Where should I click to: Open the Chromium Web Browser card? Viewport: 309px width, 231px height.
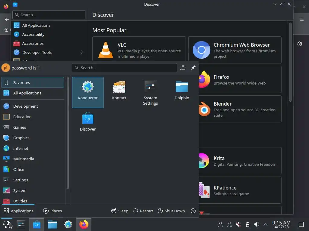click(x=235, y=50)
